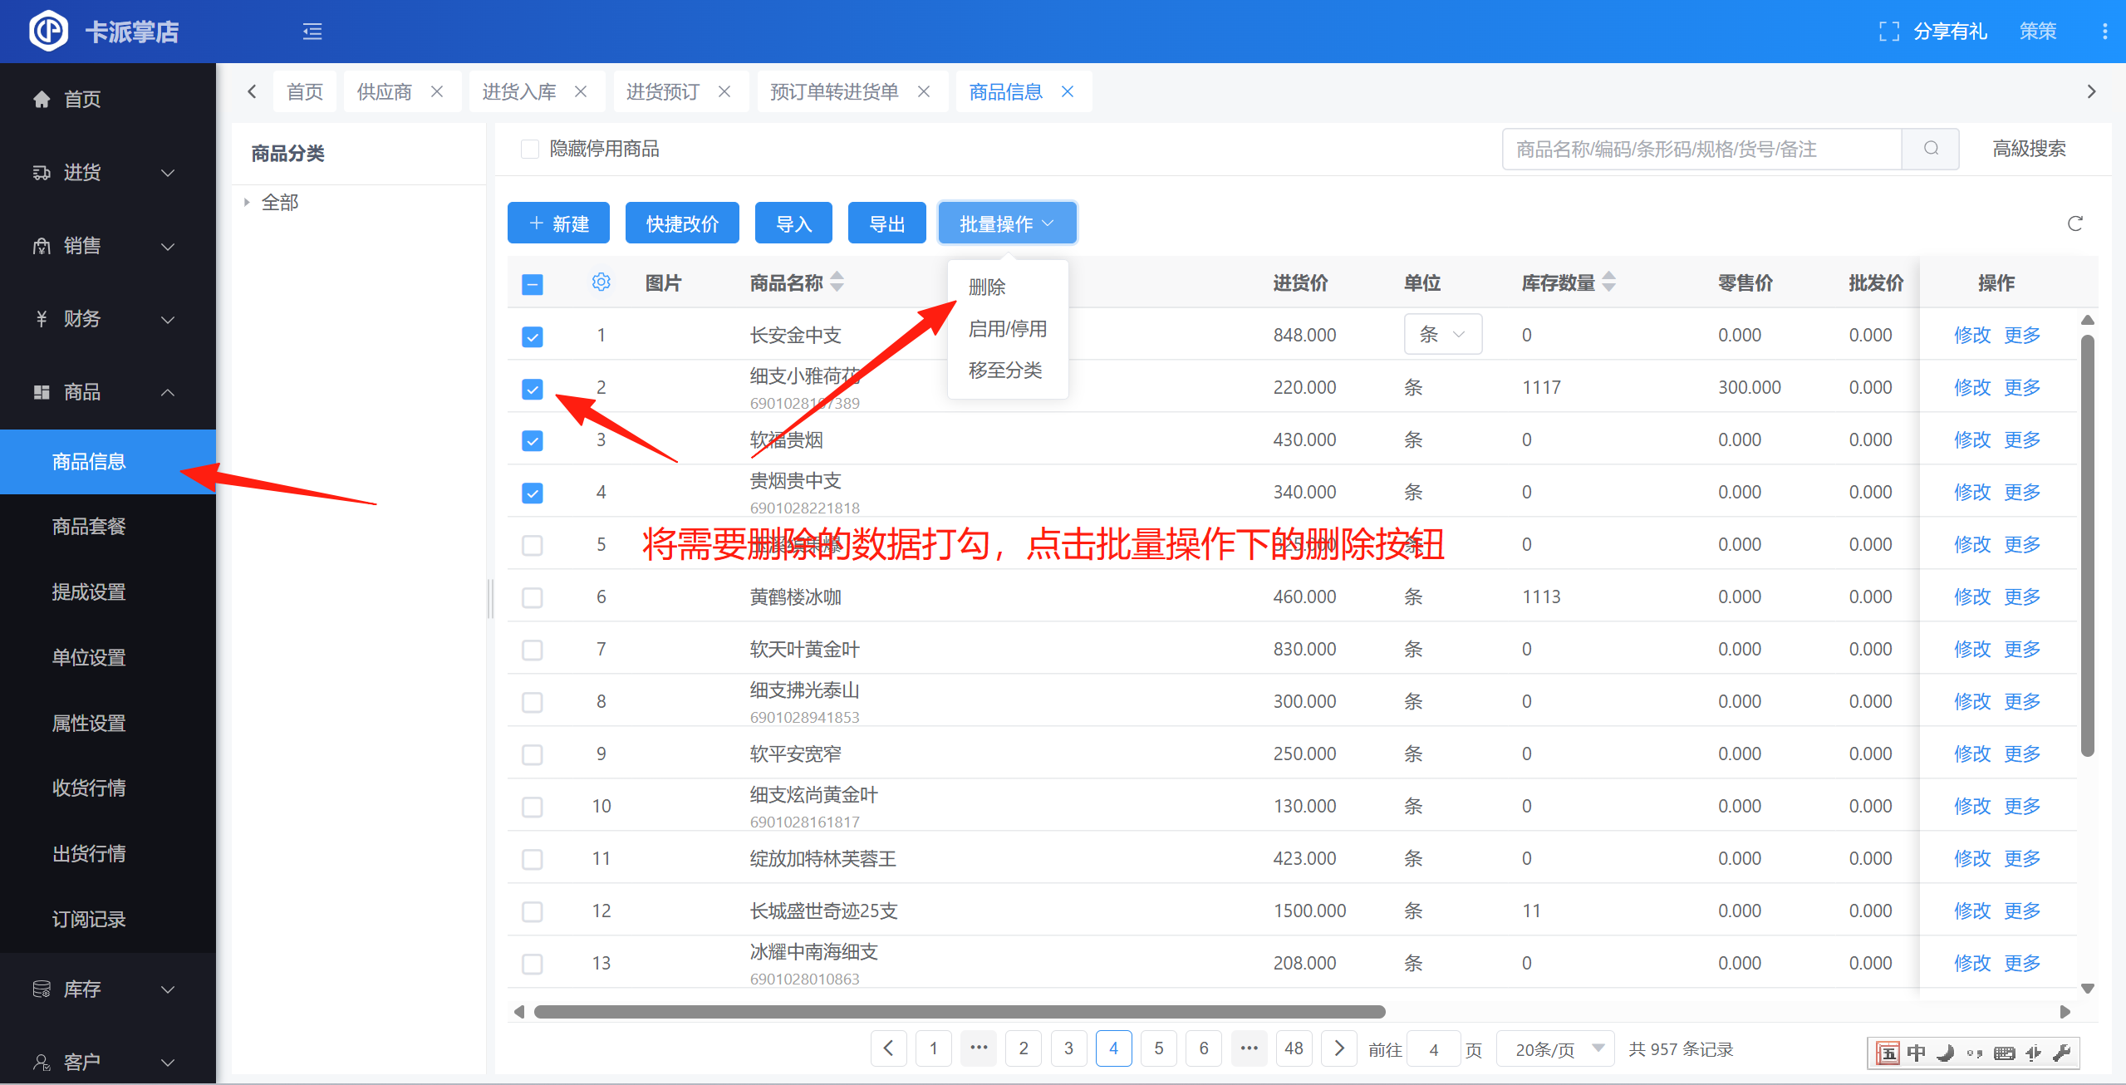Viewport: 2126px width, 1085px height.
Task: Click the search magnifier icon
Action: [x=1931, y=149]
